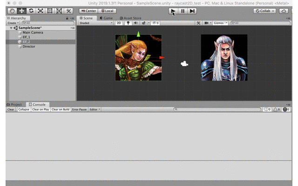Select the Rotate tool
Viewport: 298px width, 186px height.
pos(31,11)
